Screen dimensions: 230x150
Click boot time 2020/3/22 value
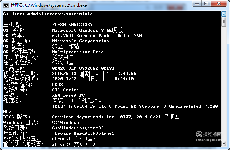coord(93,79)
